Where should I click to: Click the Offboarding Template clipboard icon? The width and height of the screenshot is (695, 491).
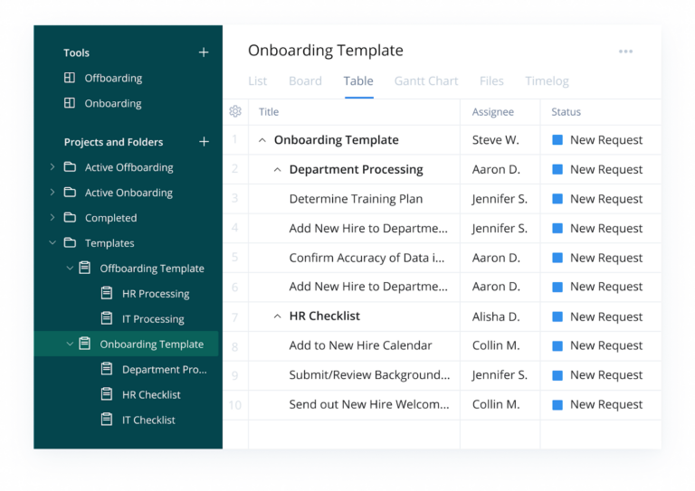click(85, 268)
